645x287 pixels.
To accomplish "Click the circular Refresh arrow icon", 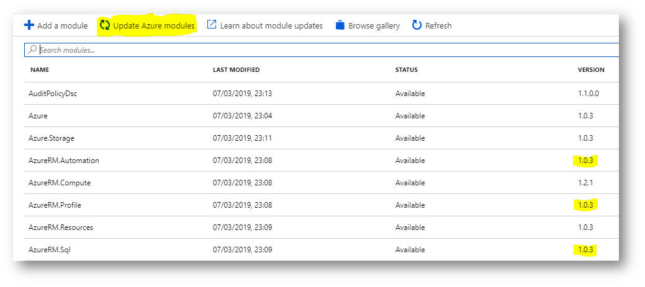I will (x=417, y=25).
